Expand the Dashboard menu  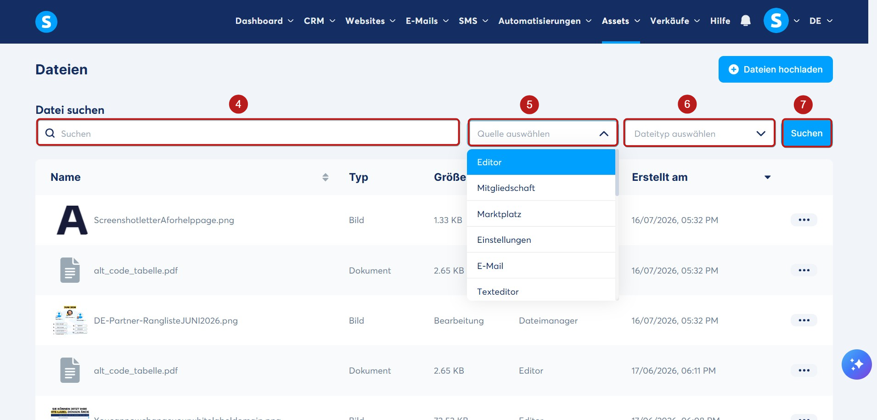[x=264, y=21]
